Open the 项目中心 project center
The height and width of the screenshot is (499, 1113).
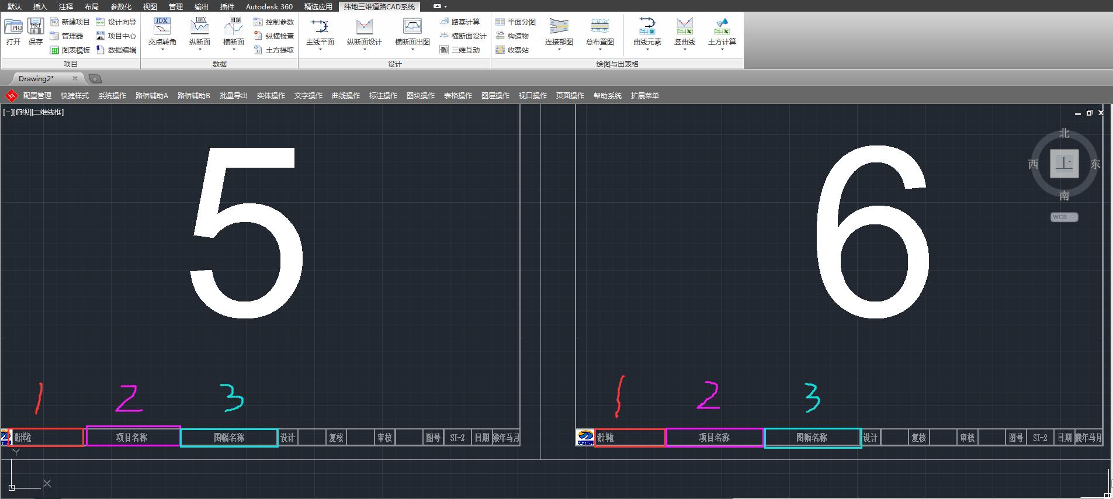116,36
